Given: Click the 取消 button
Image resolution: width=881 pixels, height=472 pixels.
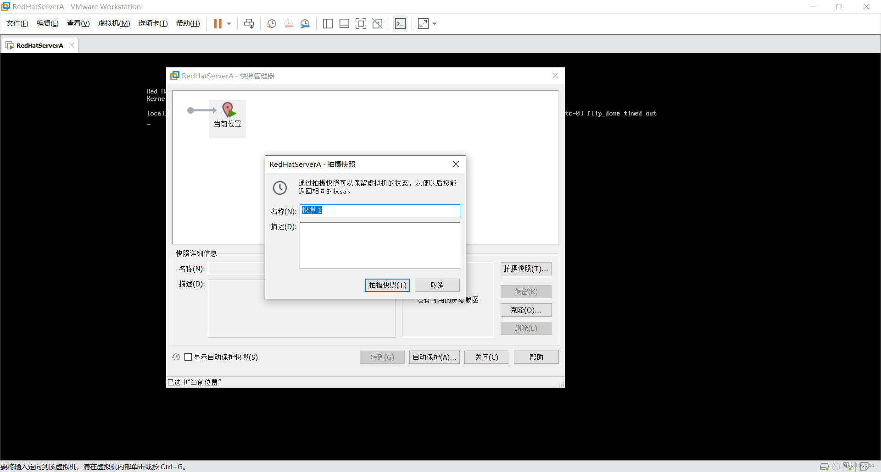Looking at the screenshot, I should click(437, 285).
